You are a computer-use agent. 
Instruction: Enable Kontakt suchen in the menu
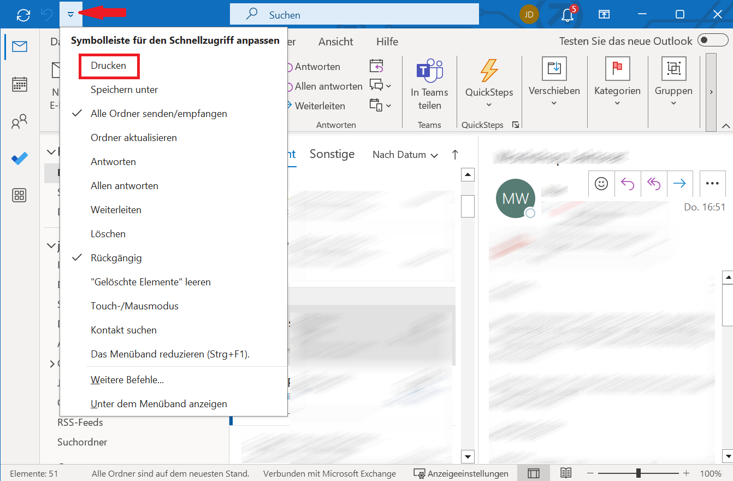pos(174,330)
